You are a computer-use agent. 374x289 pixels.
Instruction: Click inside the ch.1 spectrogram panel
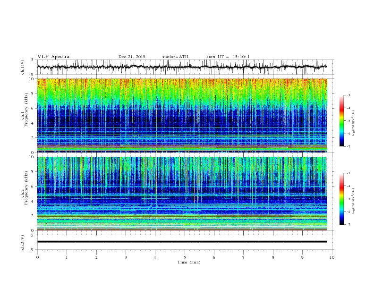(x=182, y=115)
